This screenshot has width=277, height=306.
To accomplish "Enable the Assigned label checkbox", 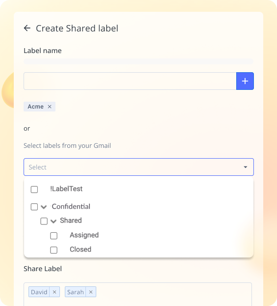I will pyautogui.click(x=54, y=236).
